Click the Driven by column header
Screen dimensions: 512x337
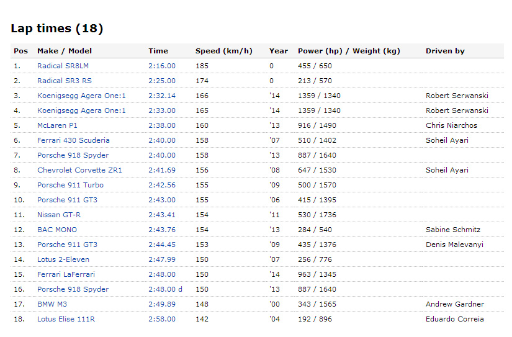[x=445, y=51]
